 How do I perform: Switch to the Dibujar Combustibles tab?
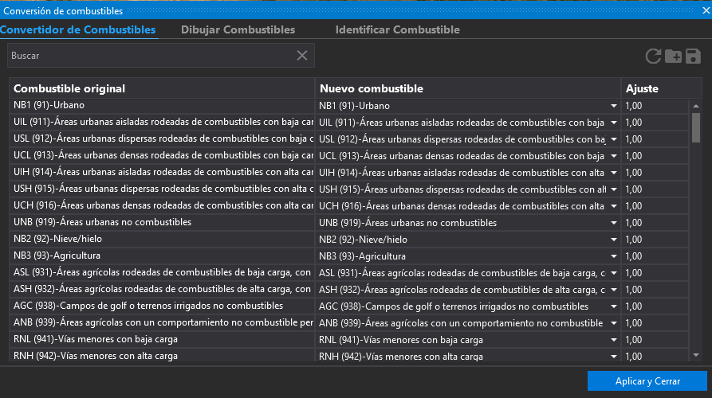(238, 29)
